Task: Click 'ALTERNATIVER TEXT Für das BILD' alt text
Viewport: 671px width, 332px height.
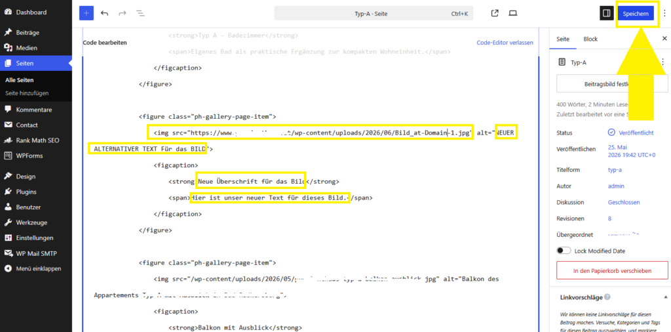Action: pos(150,150)
